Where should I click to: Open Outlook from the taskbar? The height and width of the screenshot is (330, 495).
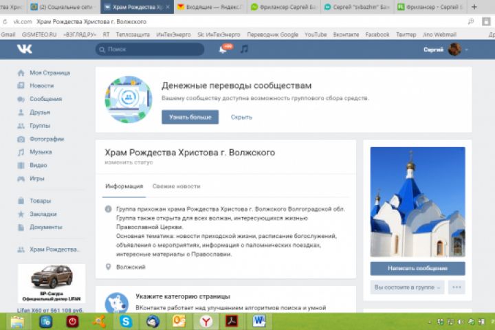coord(179,322)
